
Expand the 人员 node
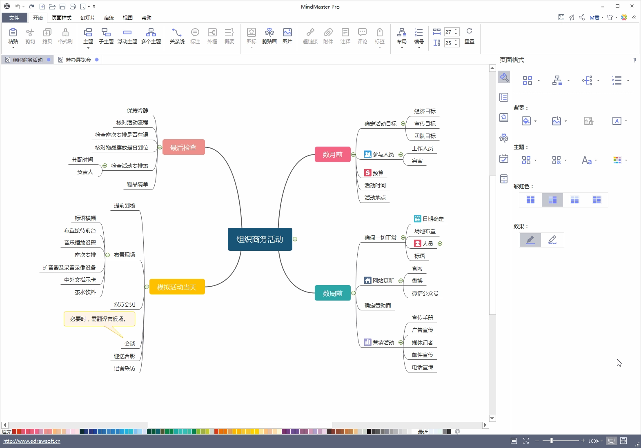coord(440,244)
